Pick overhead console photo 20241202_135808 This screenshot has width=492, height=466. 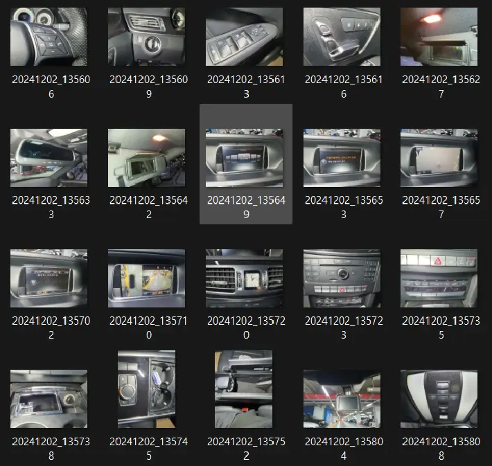click(439, 399)
